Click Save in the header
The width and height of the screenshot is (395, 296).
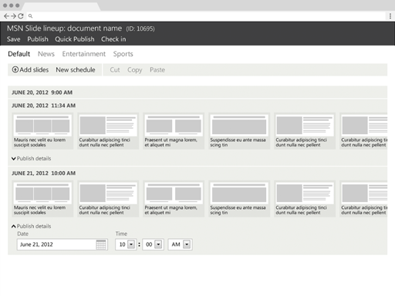[x=14, y=39]
